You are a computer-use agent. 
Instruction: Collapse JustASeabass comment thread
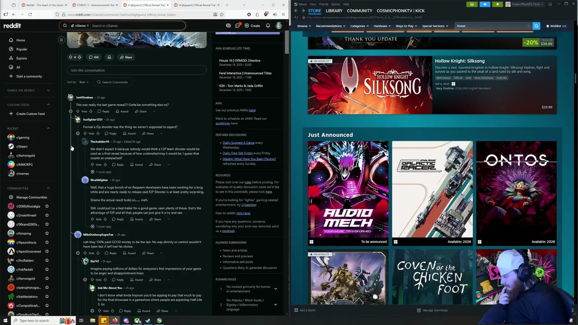70,111
